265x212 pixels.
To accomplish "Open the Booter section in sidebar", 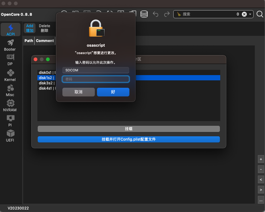I will (x=10, y=45).
